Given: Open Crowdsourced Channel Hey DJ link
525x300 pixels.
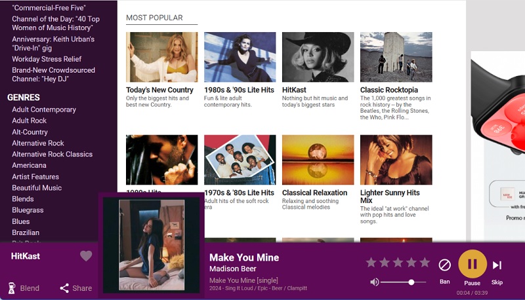Looking at the screenshot, I should point(54,75).
